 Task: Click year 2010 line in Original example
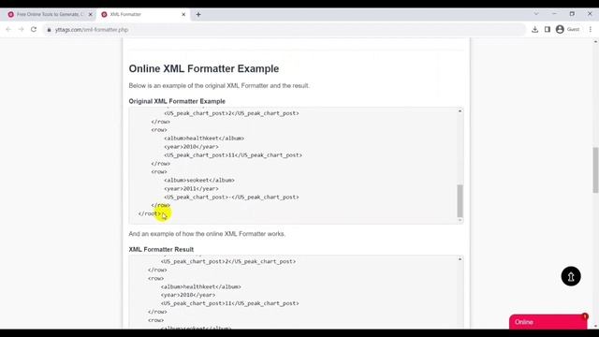[191, 147]
